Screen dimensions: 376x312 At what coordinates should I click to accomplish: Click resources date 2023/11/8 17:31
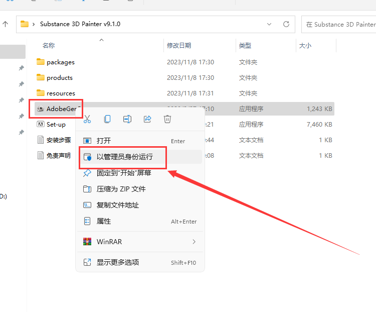190,93
